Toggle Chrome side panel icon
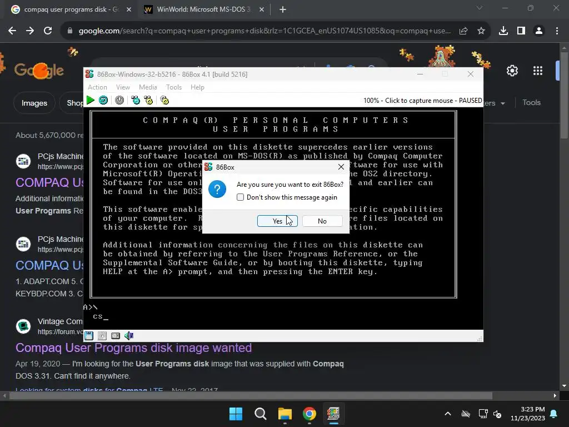This screenshot has width=569, height=427. coord(521,31)
